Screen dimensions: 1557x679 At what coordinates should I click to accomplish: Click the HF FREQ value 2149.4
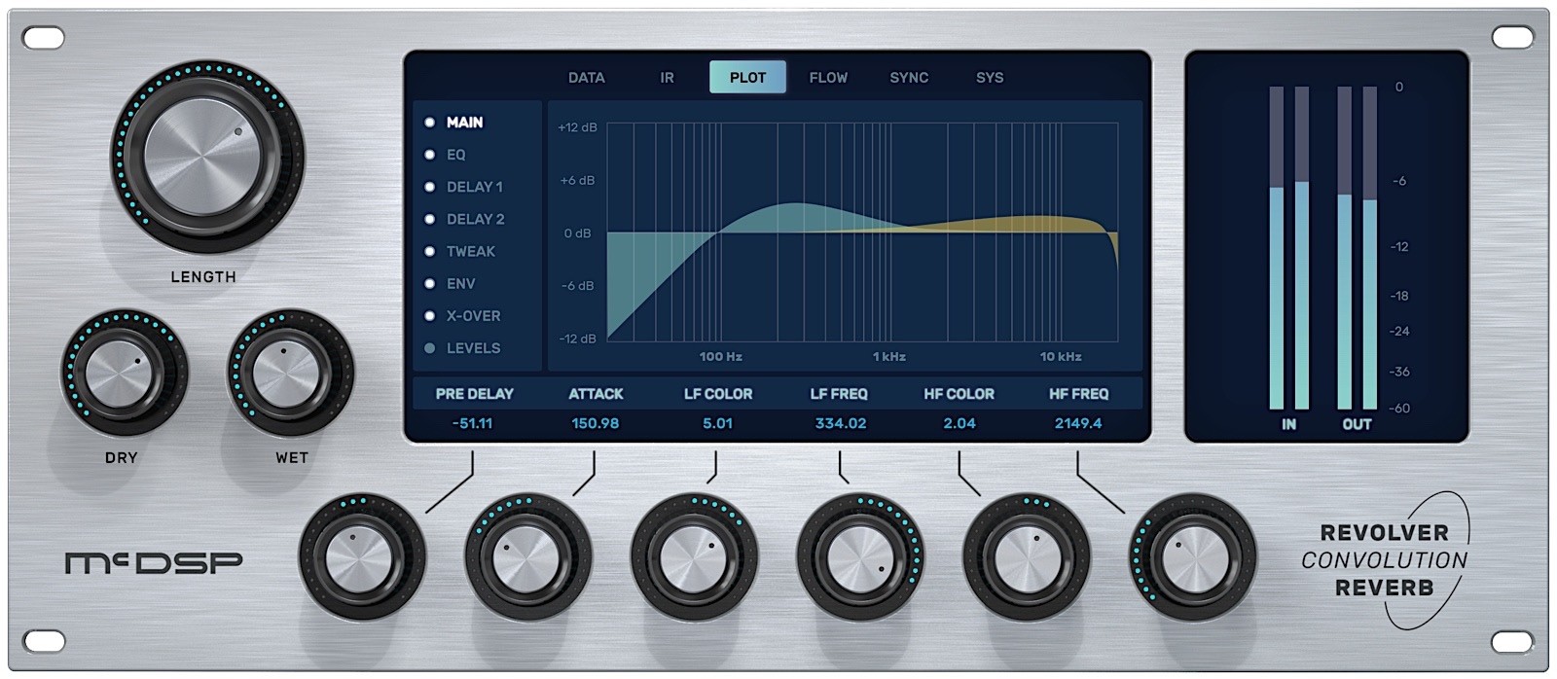click(x=1078, y=423)
